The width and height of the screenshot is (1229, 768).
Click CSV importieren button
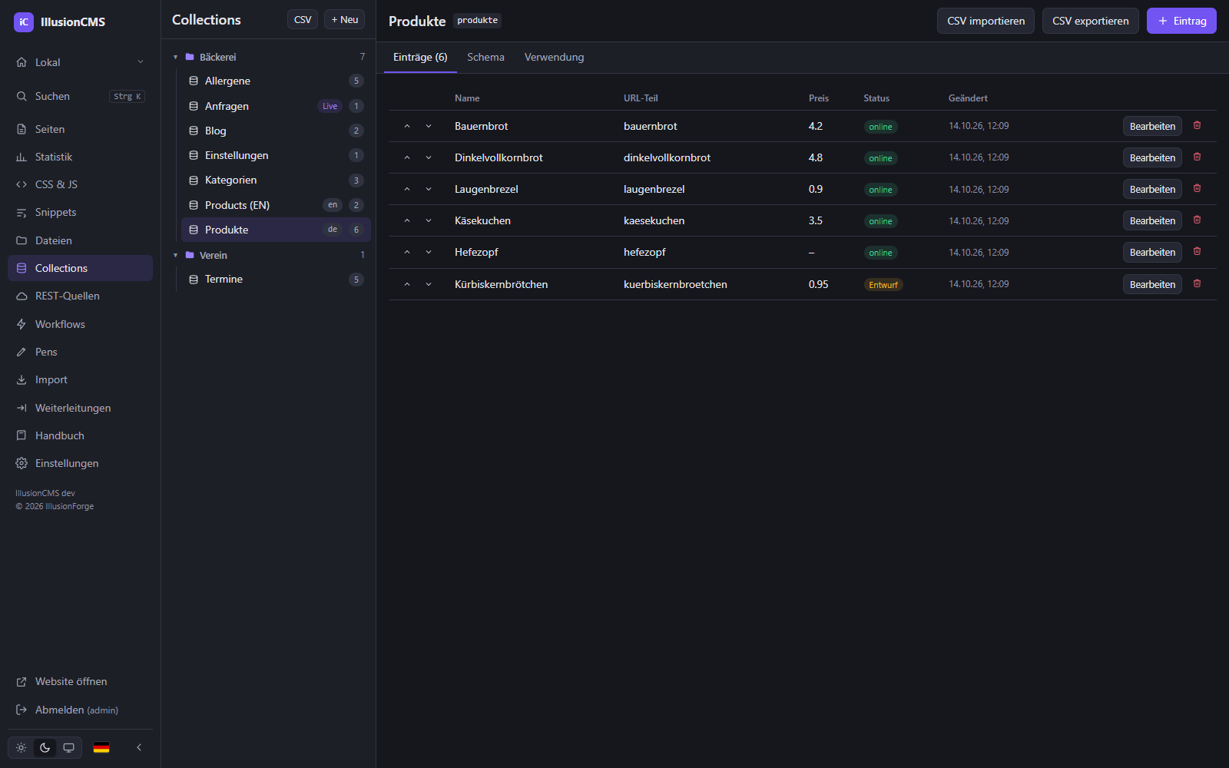(x=986, y=21)
